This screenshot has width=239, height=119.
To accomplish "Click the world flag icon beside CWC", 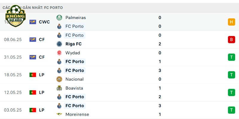I will tap(33, 22).
